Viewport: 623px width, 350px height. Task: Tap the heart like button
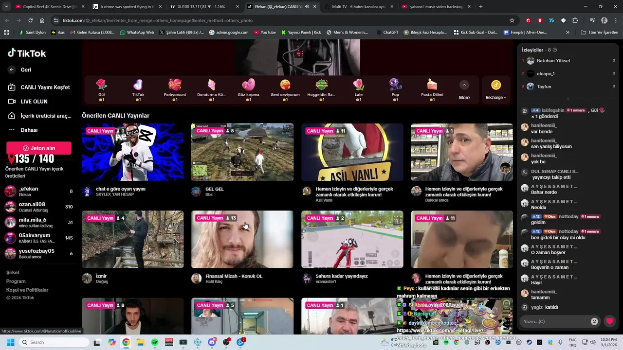click(x=609, y=321)
